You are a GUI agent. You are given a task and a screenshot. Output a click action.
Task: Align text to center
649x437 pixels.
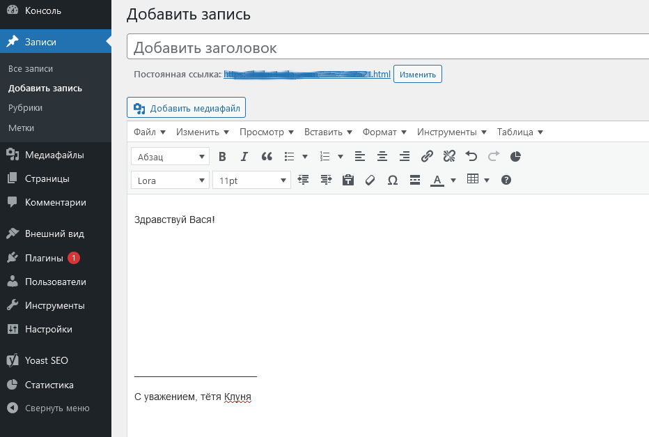coord(382,157)
